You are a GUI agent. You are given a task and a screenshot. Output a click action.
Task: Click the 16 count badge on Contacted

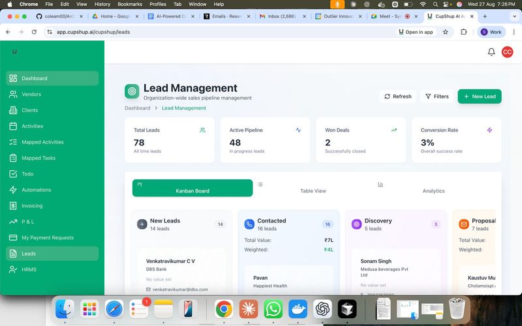point(328,224)
